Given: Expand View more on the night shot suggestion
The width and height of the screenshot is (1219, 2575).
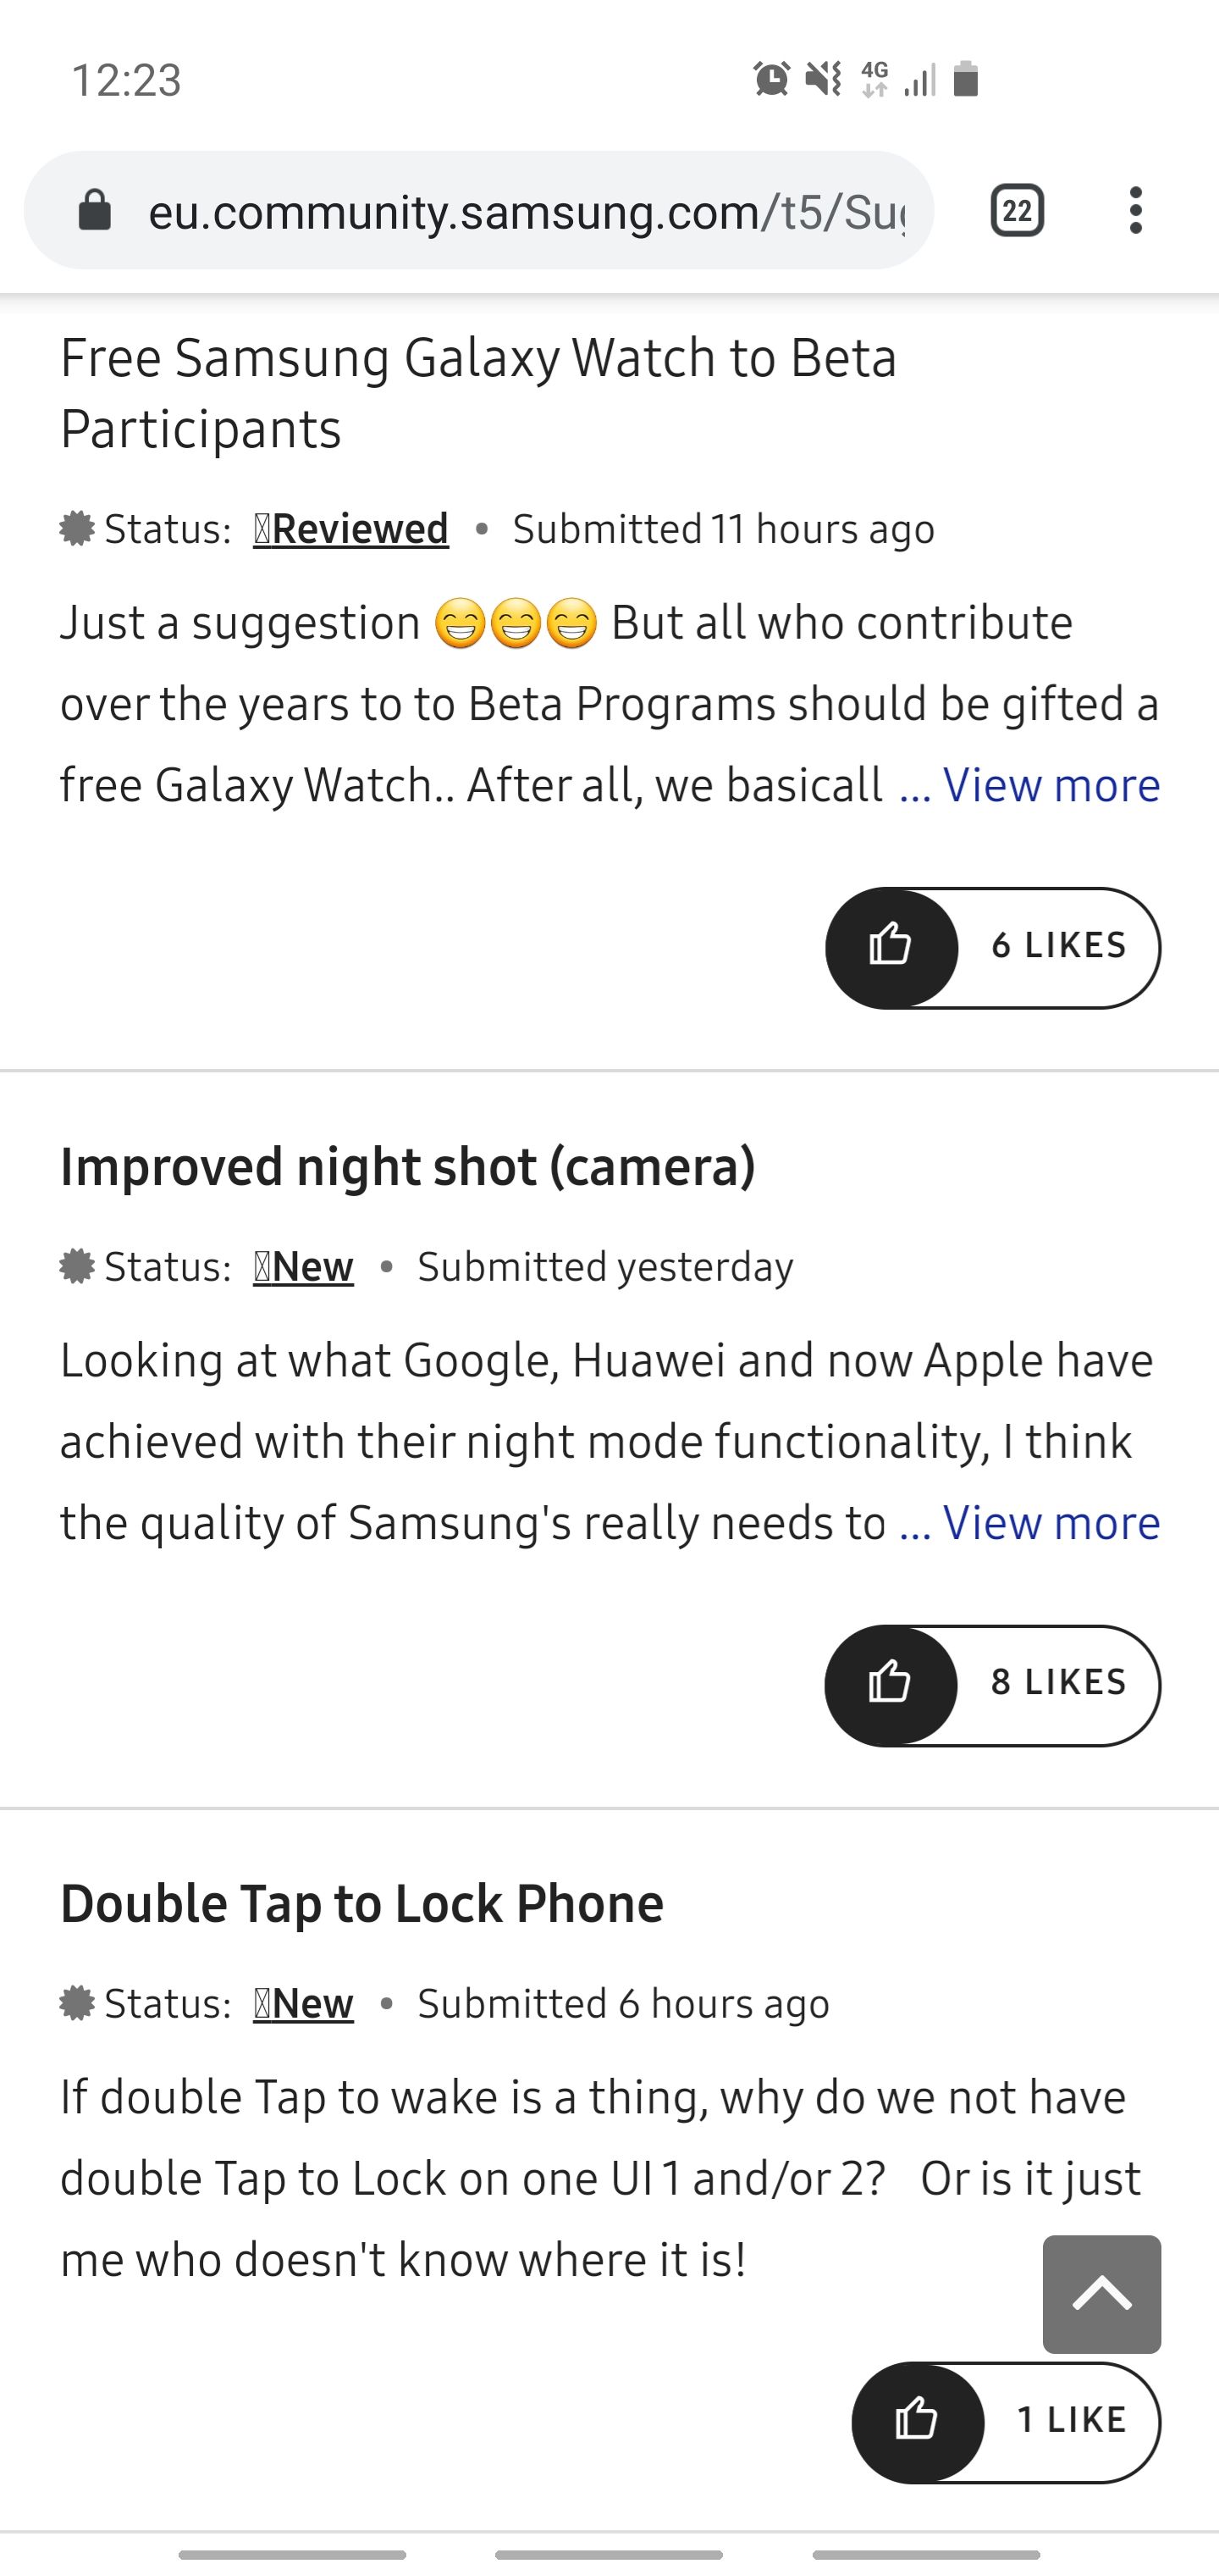Looking at the screenshot, I should (1051, 1524).
